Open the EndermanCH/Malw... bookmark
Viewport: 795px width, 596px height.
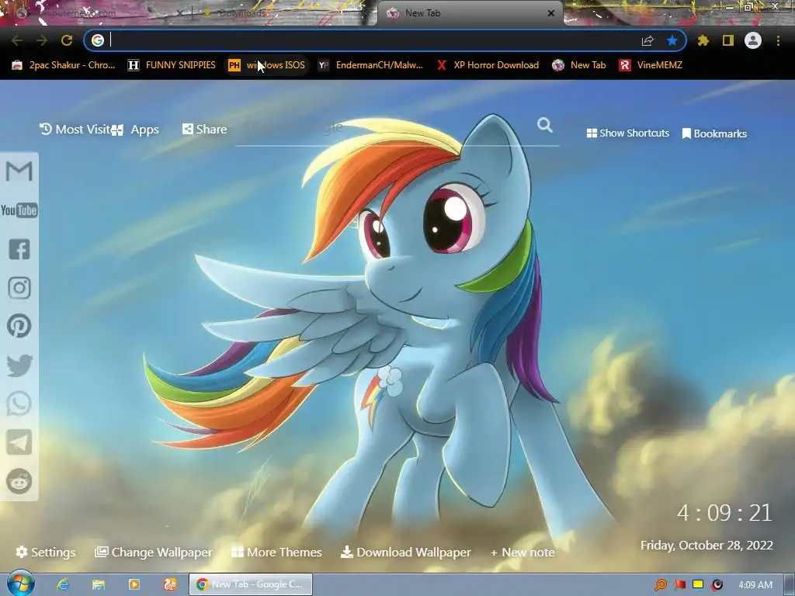tap(370, 65)
